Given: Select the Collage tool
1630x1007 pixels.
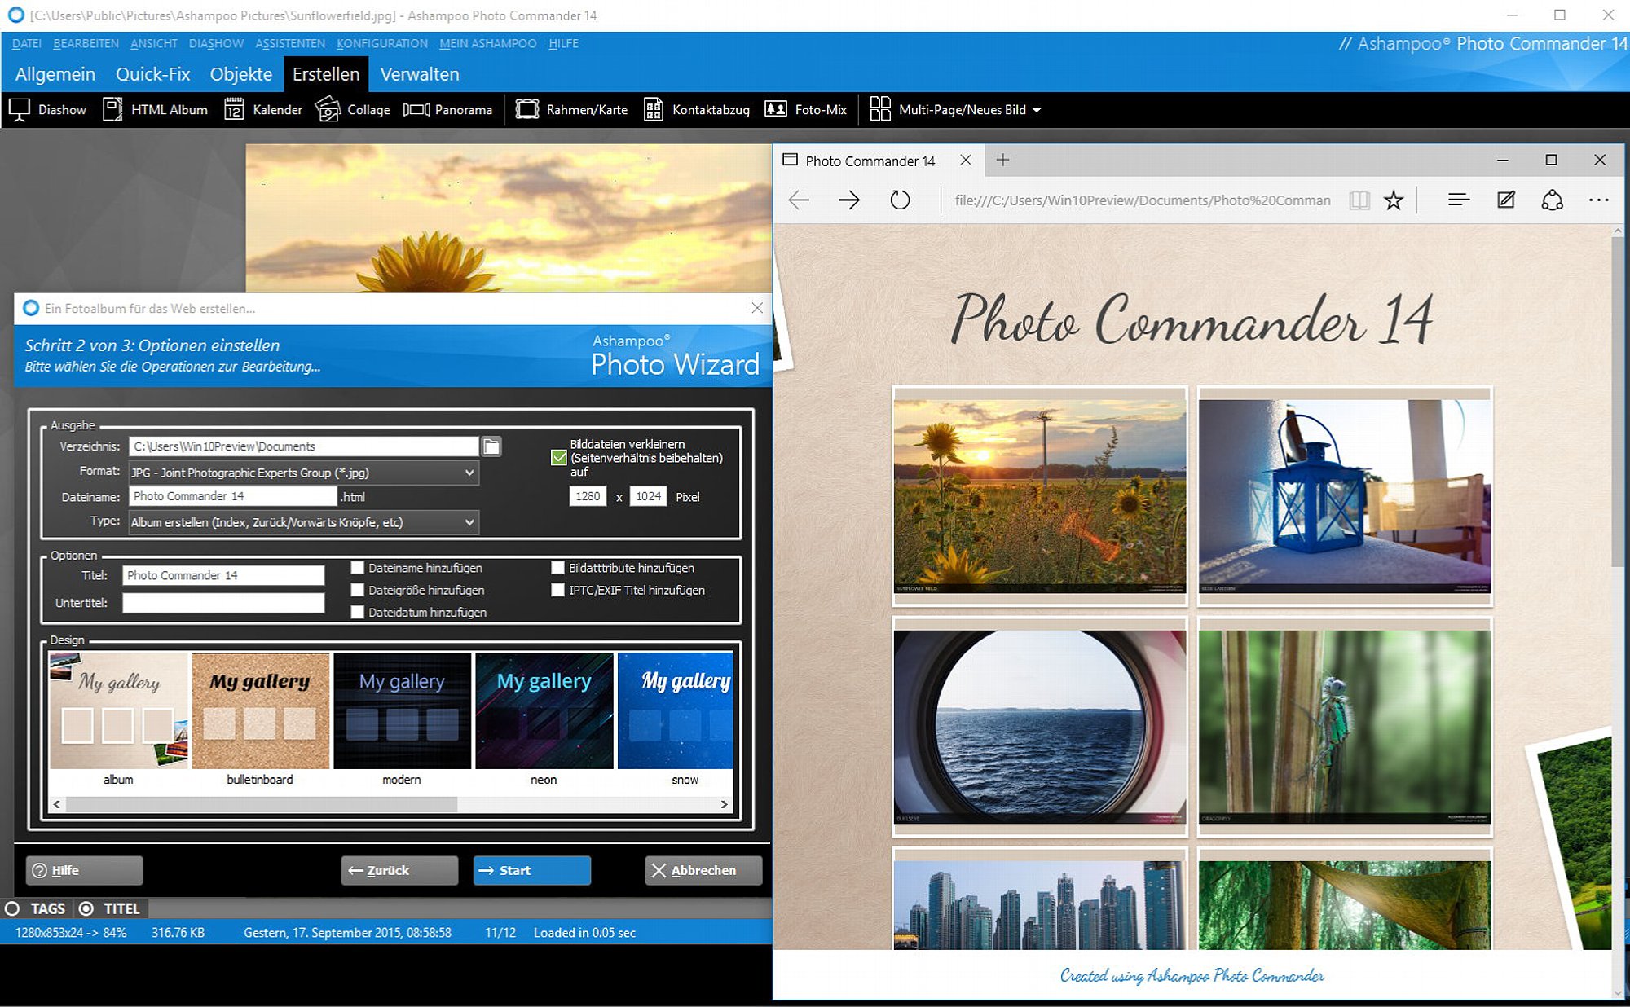Looking at the screenshot, I should [x=352, y=109].
